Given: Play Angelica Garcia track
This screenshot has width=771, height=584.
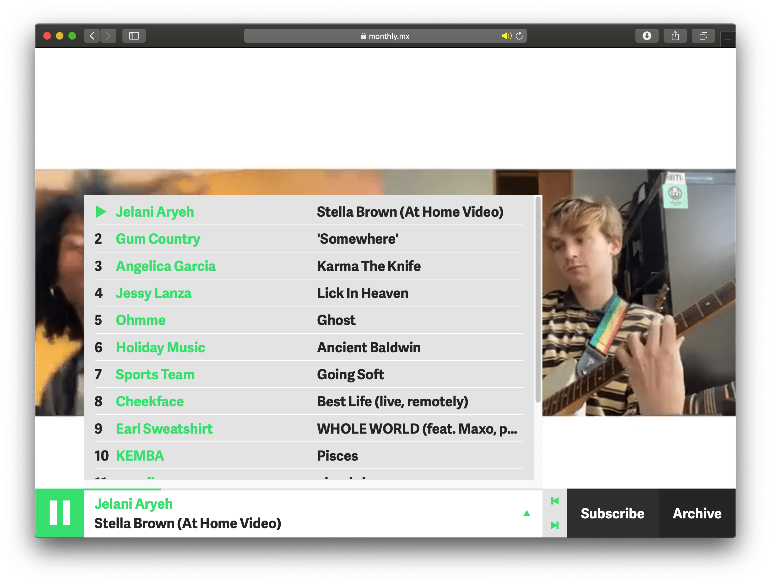Looking at the screenshot, I should tap(309, 266).
